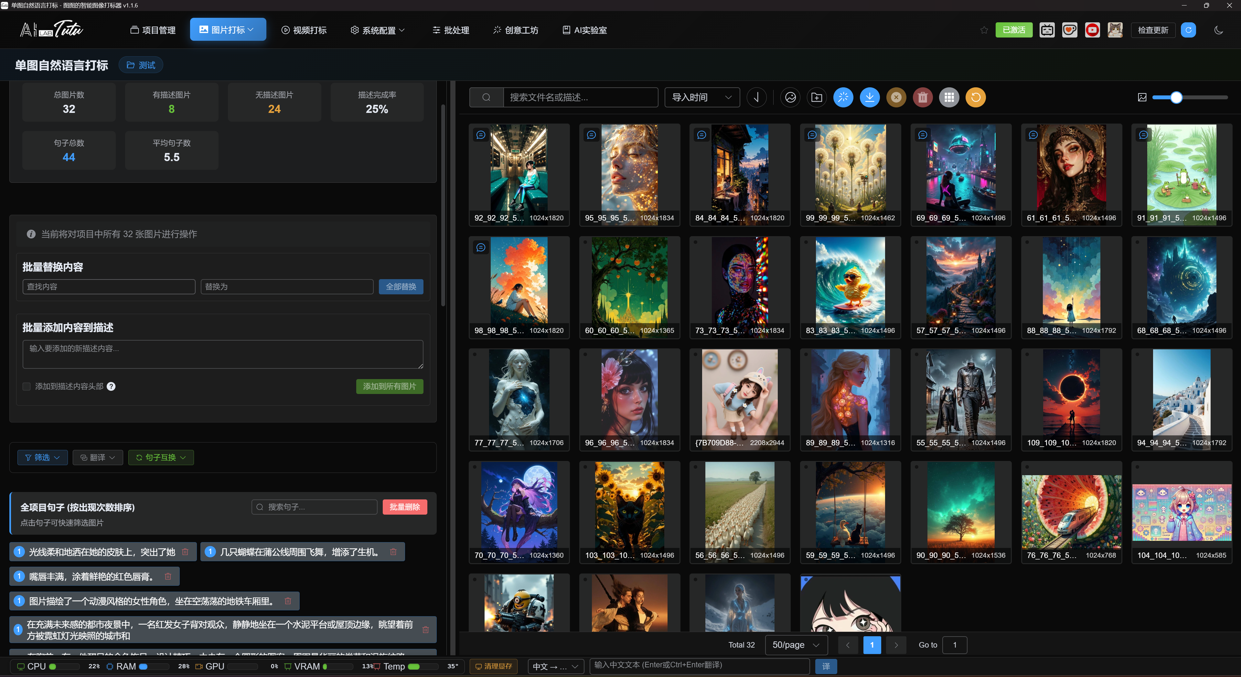Screen dimensions: 1241x677
Task: Click the blue download/export icon
Action: pos(870,97)
